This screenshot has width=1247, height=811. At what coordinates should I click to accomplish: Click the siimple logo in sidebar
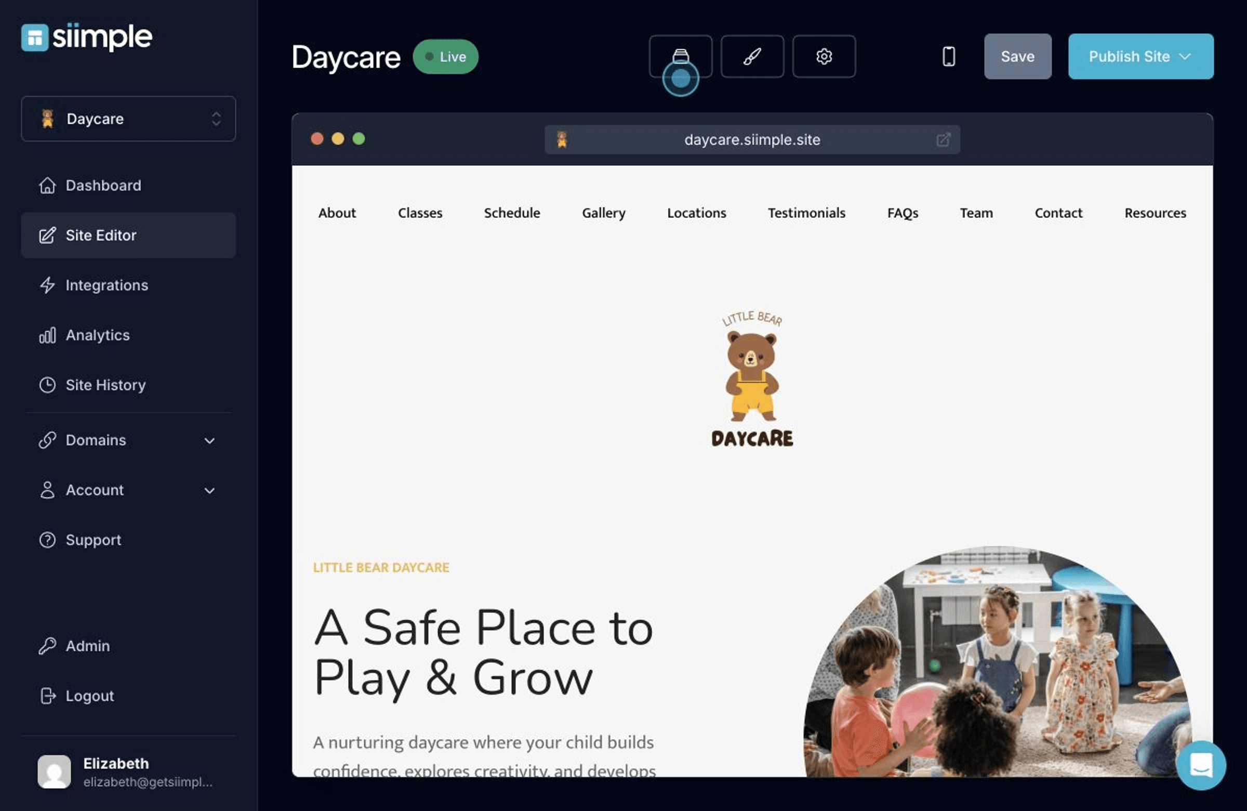tap(86, 37)
